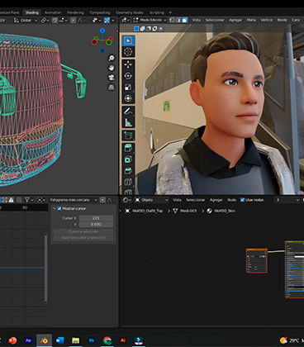Open the Malla menu
304x347 pixels.
[x=251, y=20]
